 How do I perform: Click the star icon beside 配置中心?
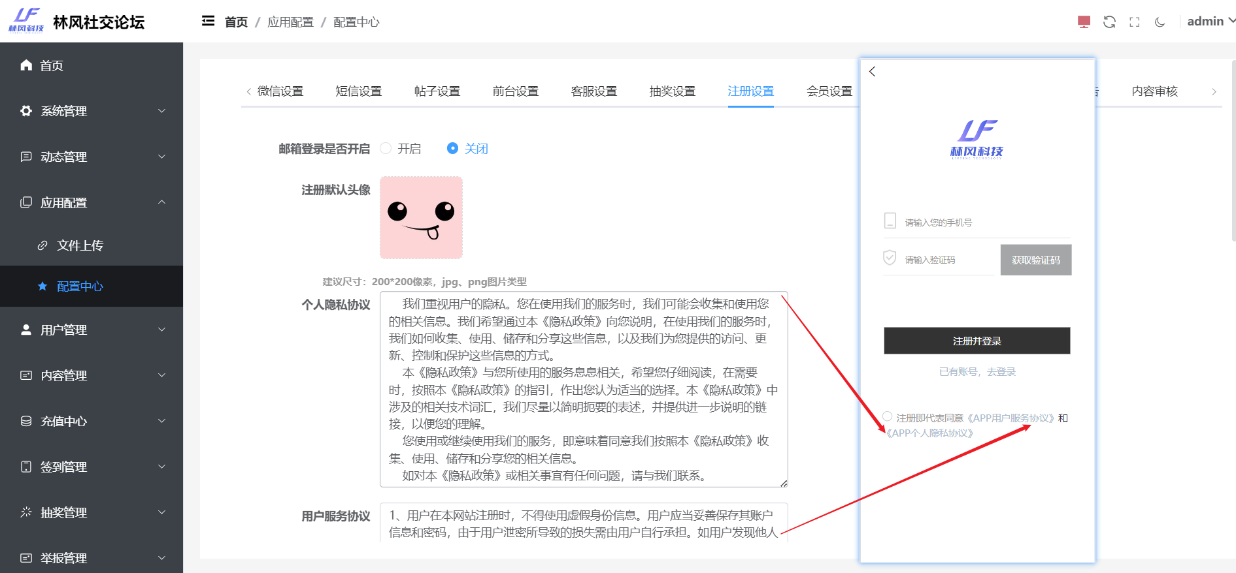pos(42,286)
